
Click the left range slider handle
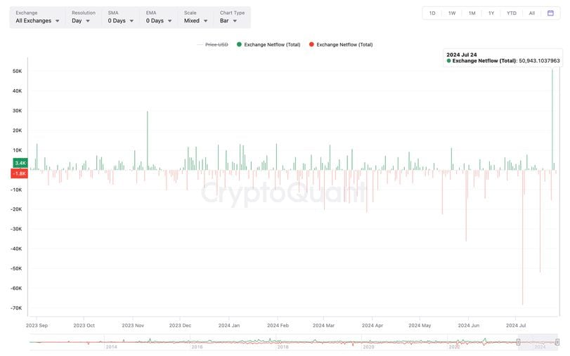point(518,342)
